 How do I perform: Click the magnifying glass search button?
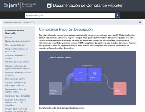coord(117,15)
